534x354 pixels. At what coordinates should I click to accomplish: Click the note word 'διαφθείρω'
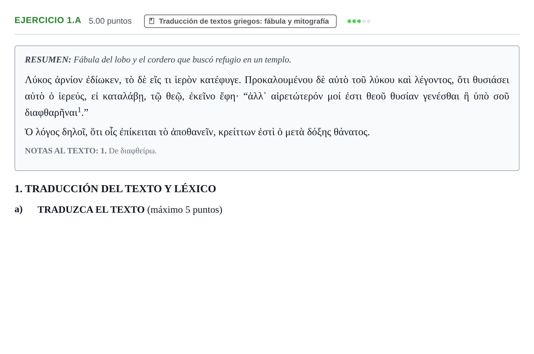137,151
